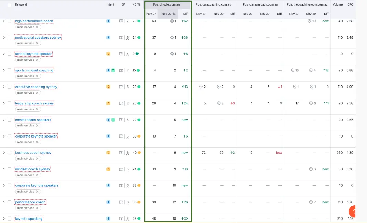Expand the corporate keynote speaker row
The height and width of the screenshot is (223, 367).
[4, 136]
